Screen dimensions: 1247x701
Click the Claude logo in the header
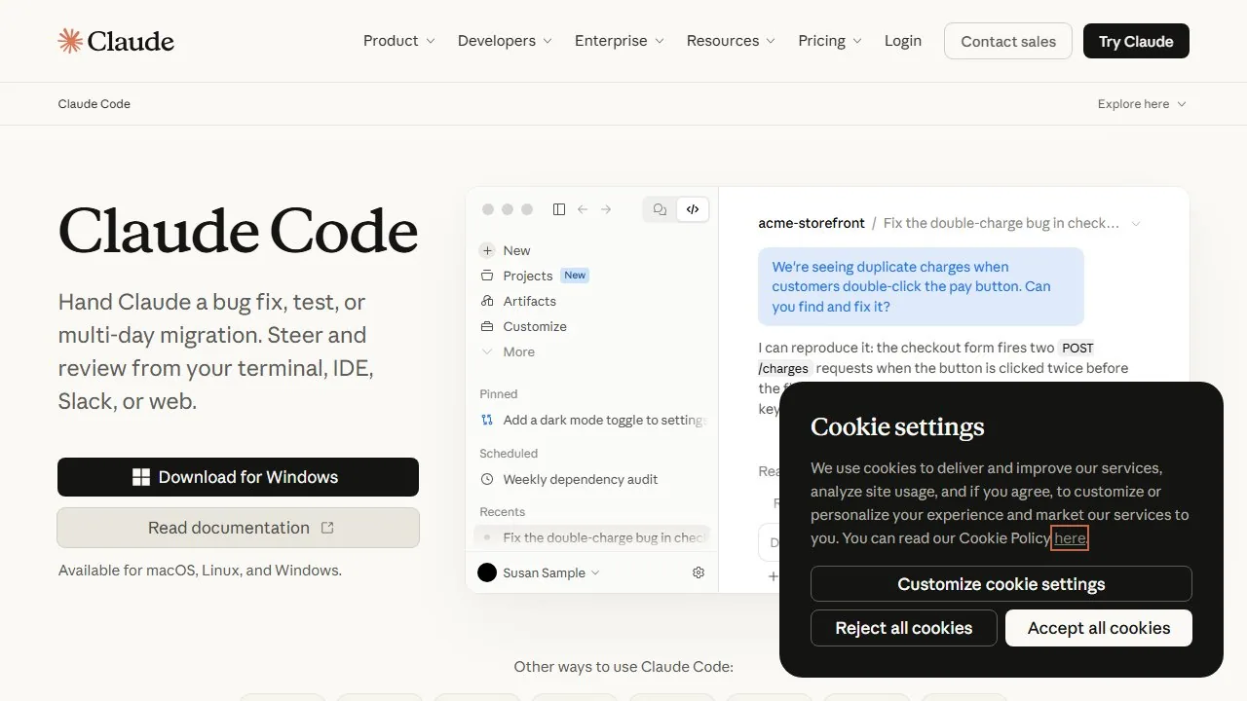click(116, 41)
